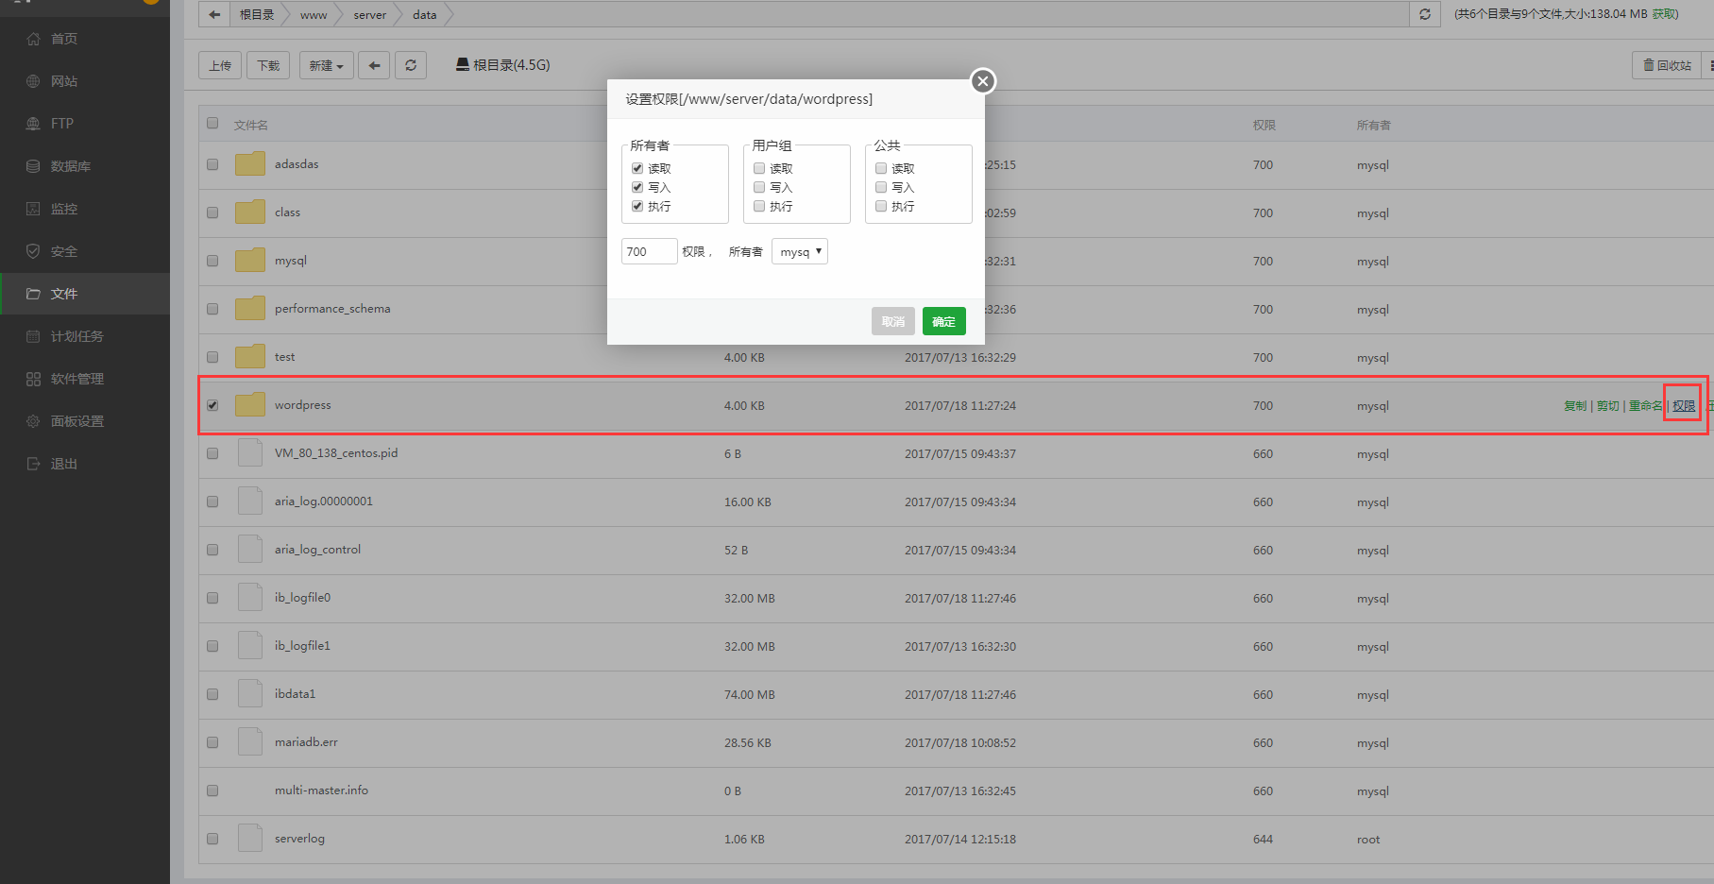Enable 执行 under 用户组
Viewport: 1714px width, 884px height.
click(759, 206)
